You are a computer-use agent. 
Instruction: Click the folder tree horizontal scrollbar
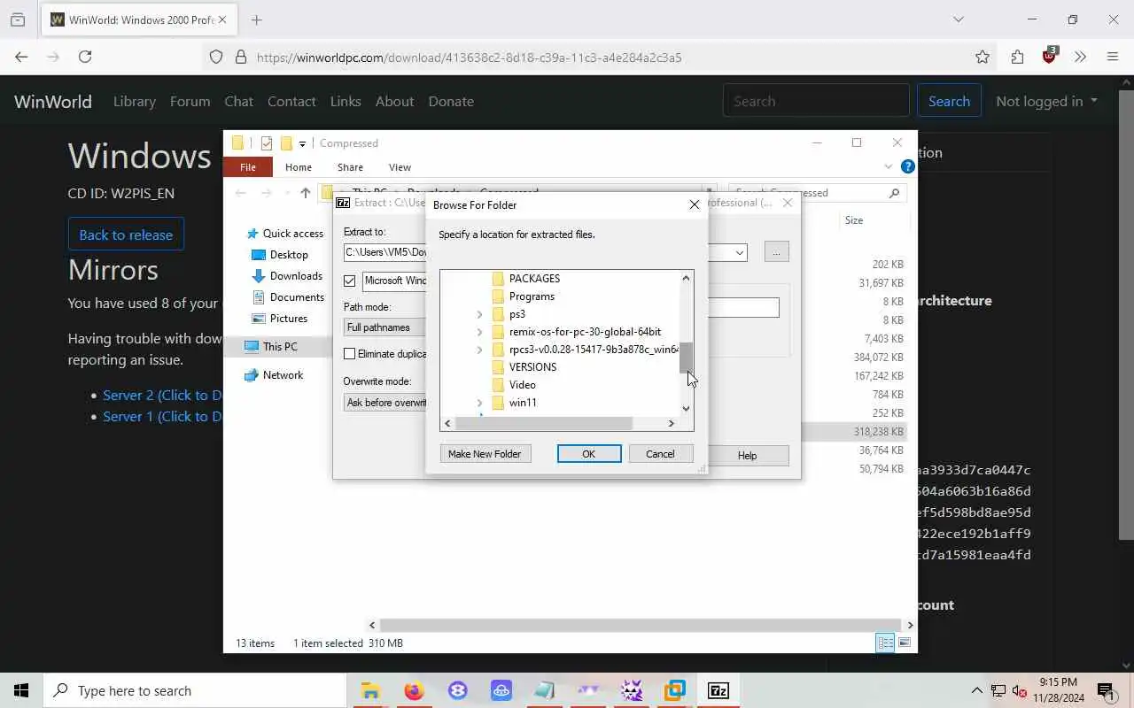[543, 424]
